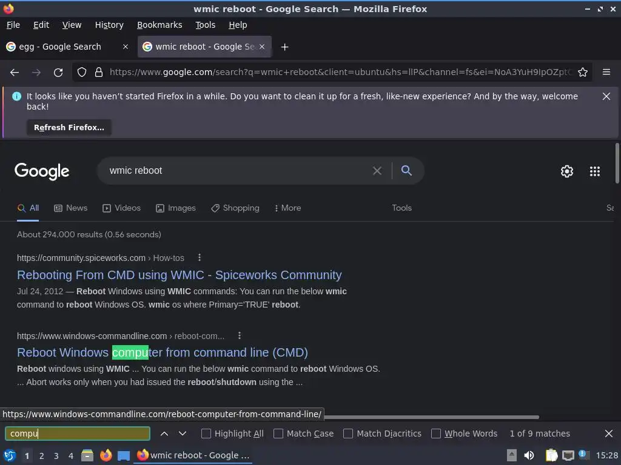Image resolution: width=621 pixels, height=465 pixels.
Task: Close the wmic reboot tab
Action: 262,47
